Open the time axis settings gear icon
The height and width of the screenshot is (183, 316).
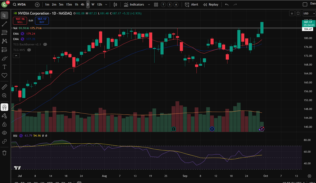point(309,176)
